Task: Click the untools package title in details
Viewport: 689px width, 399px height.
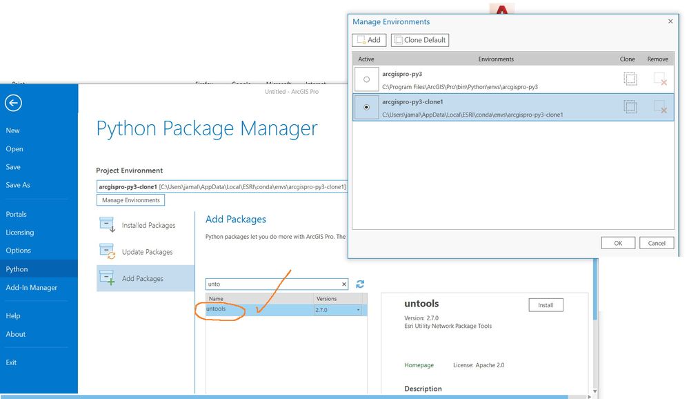Action: pos(421,304)
